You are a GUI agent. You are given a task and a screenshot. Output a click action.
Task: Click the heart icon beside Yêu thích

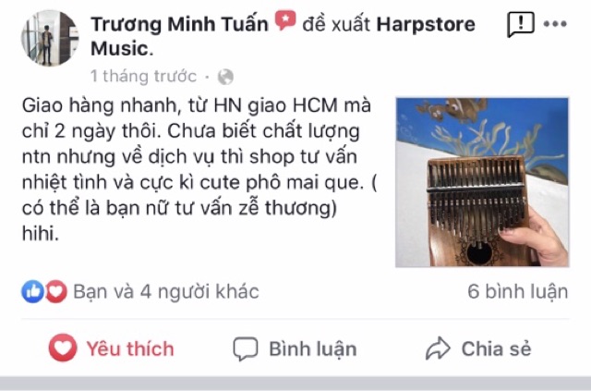click(x=63, y=348)
